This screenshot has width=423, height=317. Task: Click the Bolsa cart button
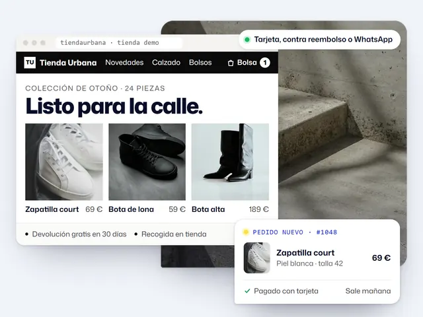[x=249, y=63]
